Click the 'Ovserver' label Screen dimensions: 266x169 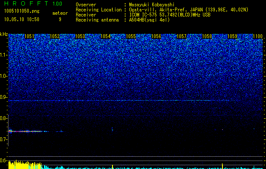[x=86, y=5]
